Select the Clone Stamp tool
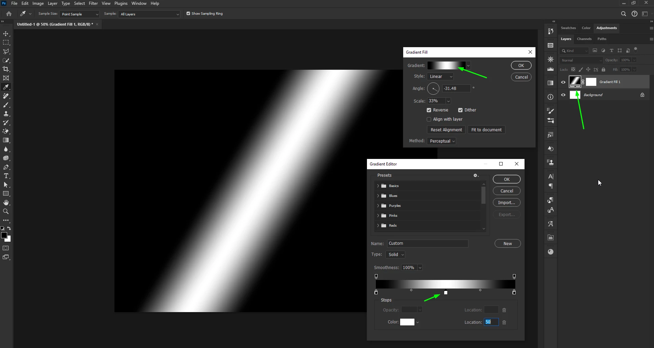This screenshot has height=348, width=654. pos(6,114)
